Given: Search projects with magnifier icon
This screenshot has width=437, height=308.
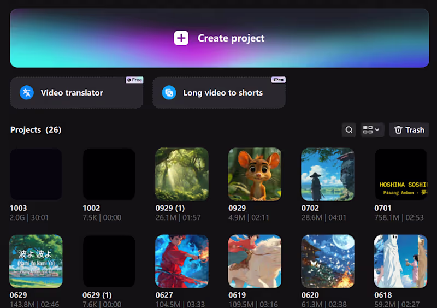Looking at the screenshot, I should pyautogui.click(x=349, y=129).
